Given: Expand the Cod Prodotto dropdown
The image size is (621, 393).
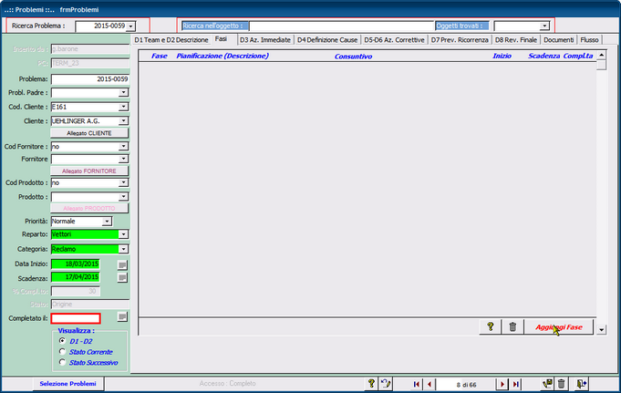Looking at the screenshot, I should click(x=124, y=182).
